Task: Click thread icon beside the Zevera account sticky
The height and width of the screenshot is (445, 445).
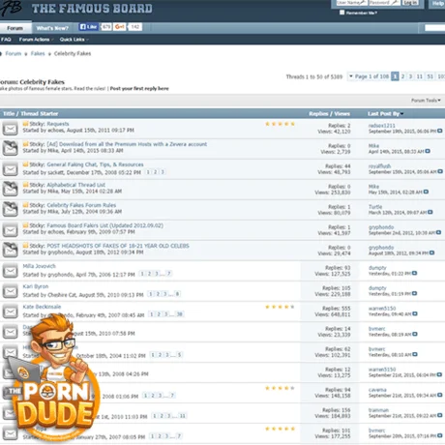Action: click(x=10, y=149)
